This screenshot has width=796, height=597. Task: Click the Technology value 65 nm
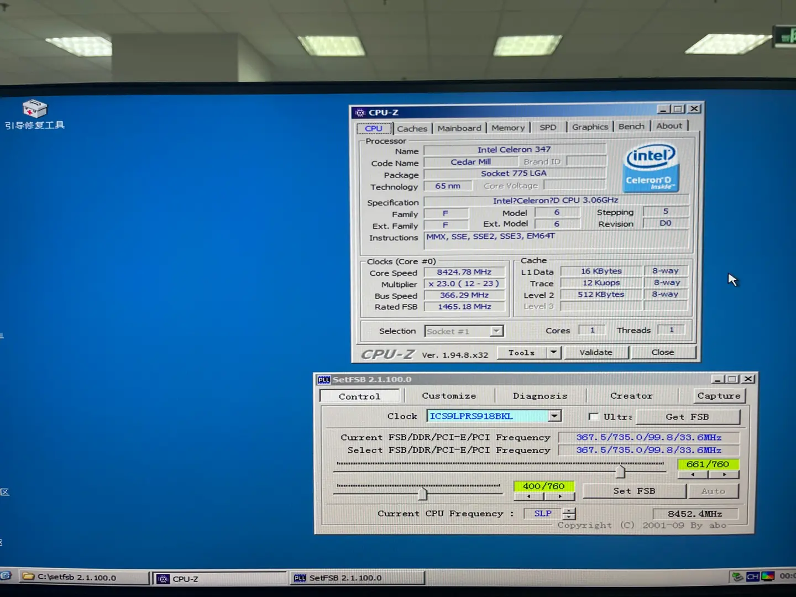click(448, 186)
